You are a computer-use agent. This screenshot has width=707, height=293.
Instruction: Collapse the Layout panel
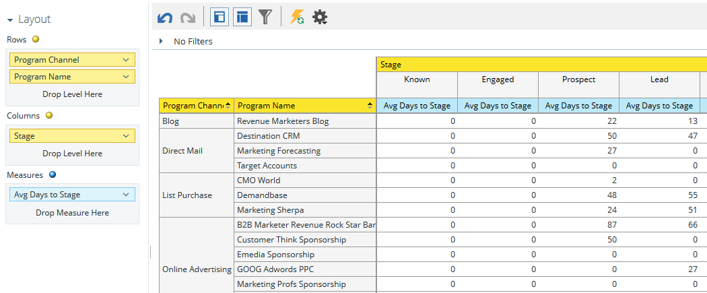coord(10,20)
